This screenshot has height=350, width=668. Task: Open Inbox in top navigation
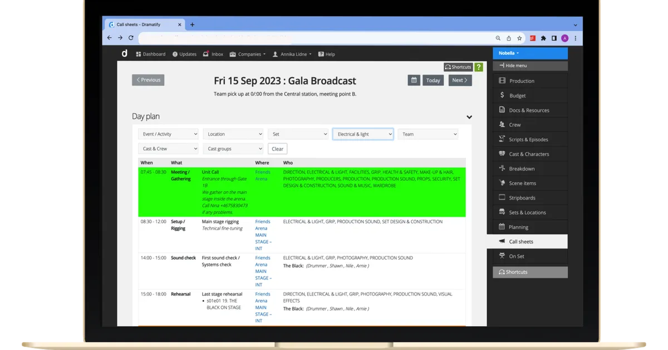click(213, 54)
